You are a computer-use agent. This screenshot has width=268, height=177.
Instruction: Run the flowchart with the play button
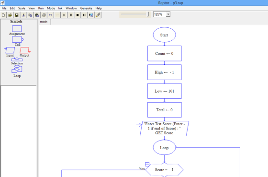point(64,15)
